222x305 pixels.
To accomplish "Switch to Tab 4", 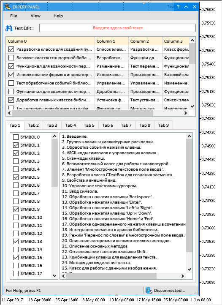I will 70,125.
